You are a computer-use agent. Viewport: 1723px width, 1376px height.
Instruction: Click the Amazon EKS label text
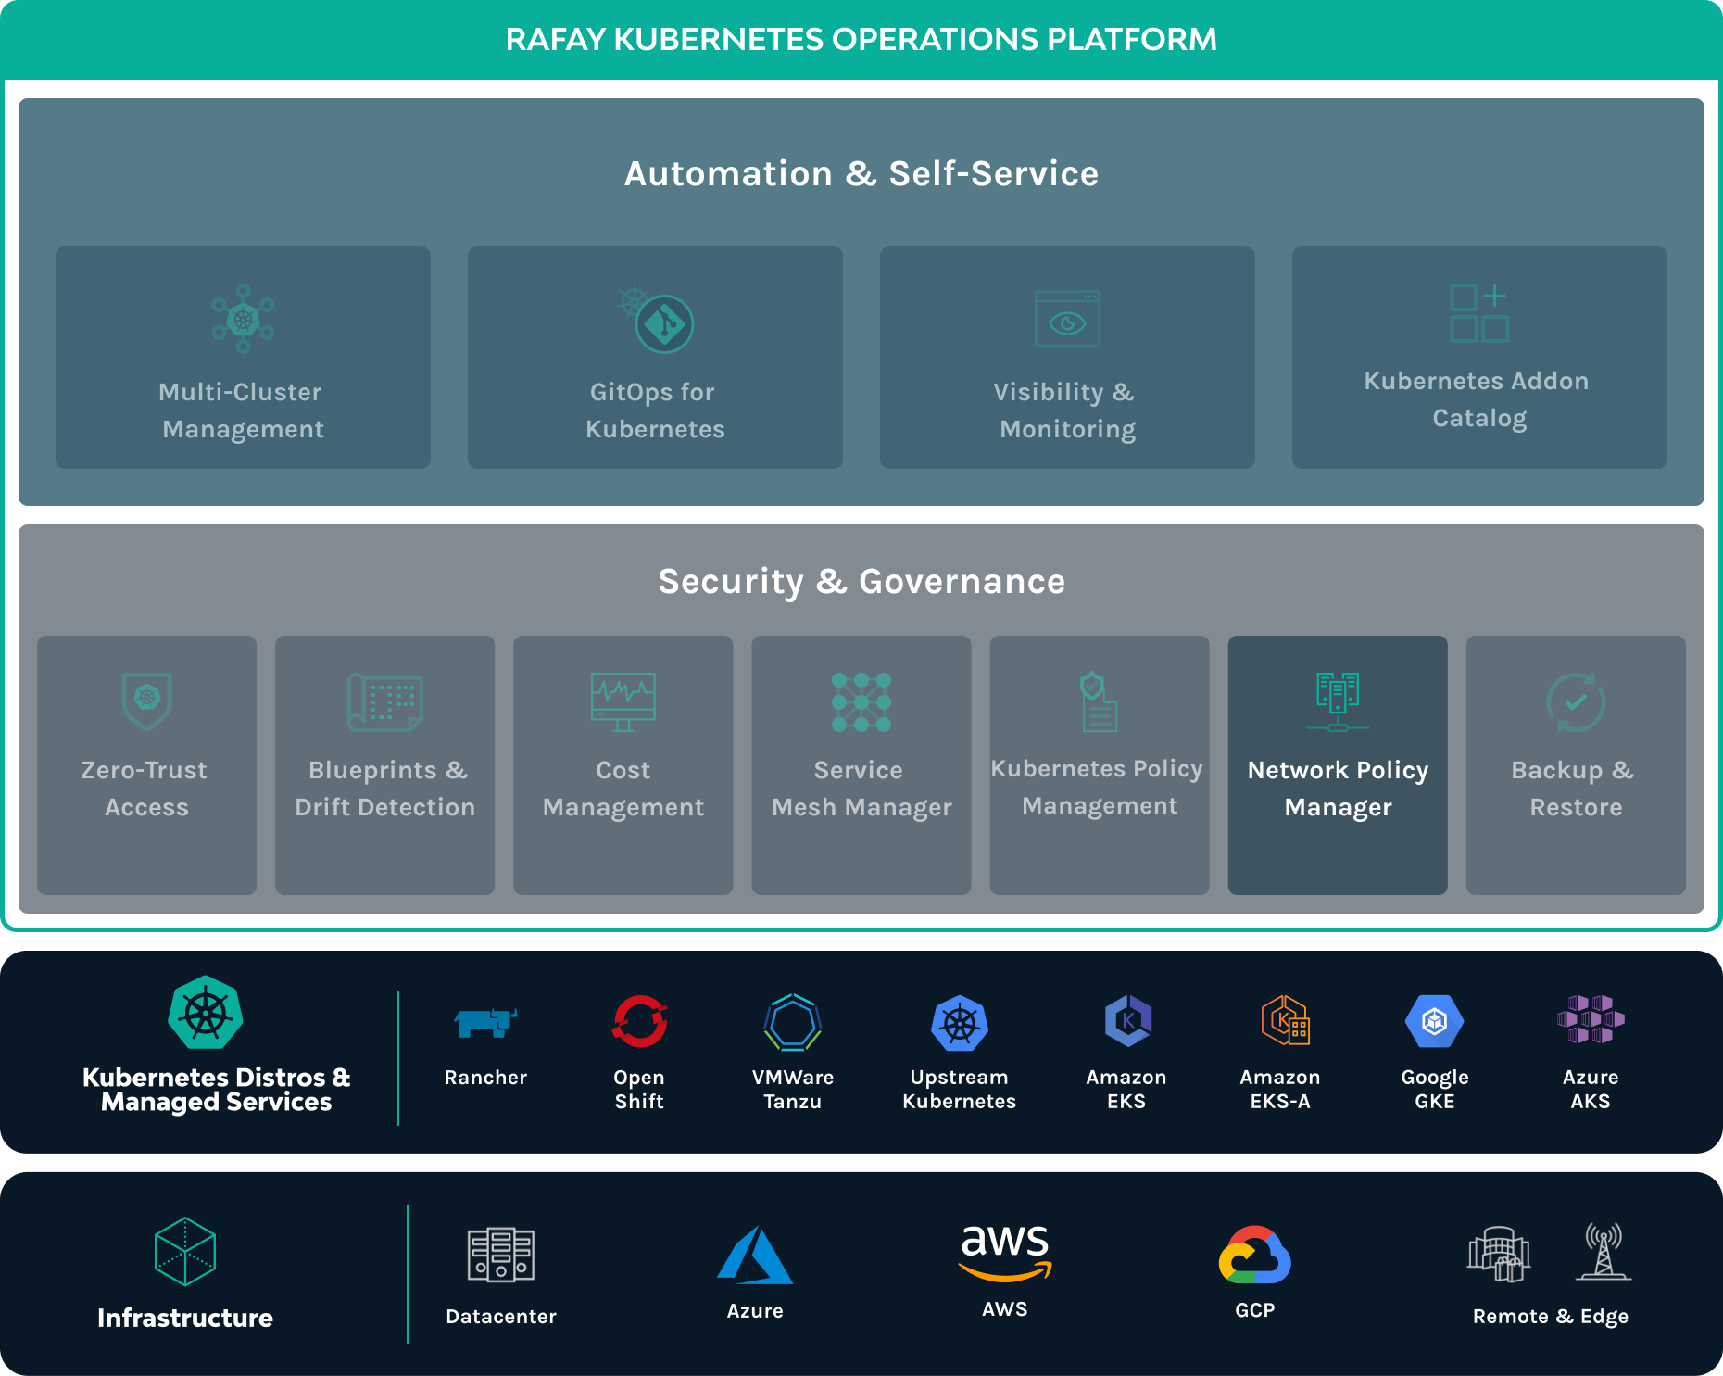coord(1126,1090)
